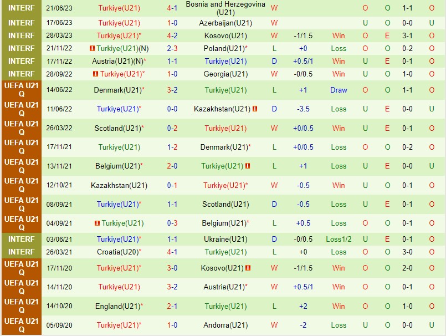The width and height of the screenshot is (446, 336).
Task: Click 2-0 half-time score on 17/11/20
Action: tap(407, 268)
